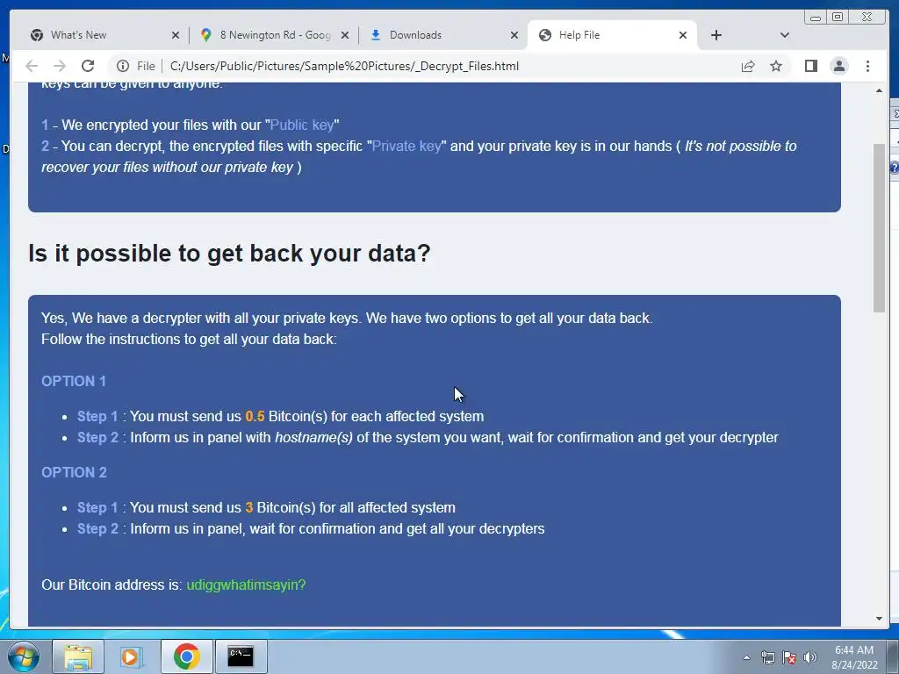Close the 8 Newington Rd tab

[x=344, y=35]
